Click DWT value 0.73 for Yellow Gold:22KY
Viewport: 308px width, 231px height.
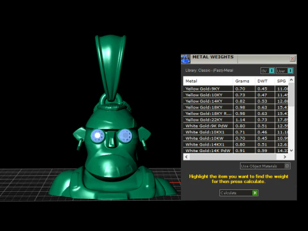point(262,120)
